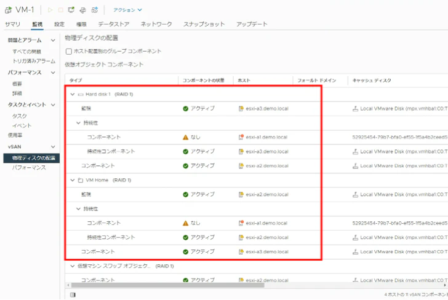Open 使用率 in the sidebar

coord(15,135)
